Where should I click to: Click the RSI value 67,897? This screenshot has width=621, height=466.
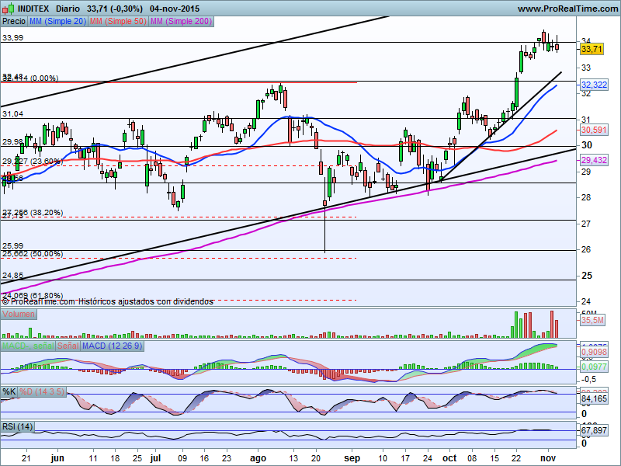(x=594, y=430)
